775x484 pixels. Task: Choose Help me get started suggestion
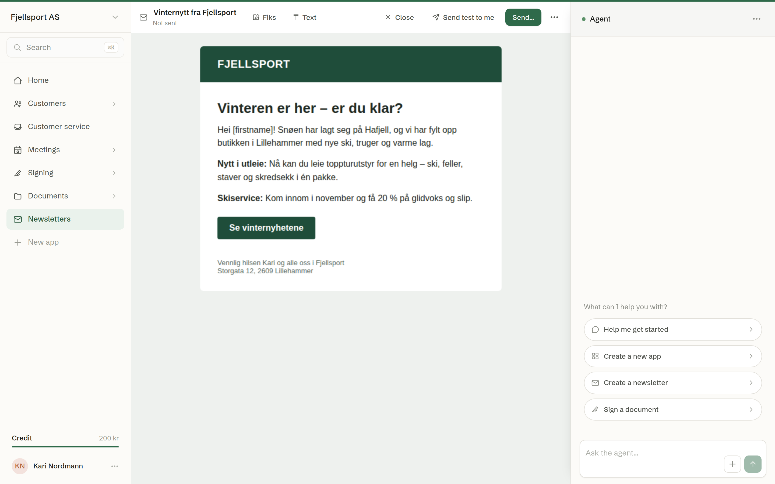672,329
